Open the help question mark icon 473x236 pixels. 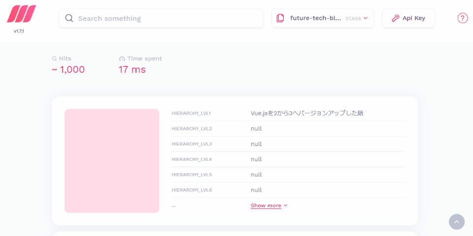coord(463,18)
